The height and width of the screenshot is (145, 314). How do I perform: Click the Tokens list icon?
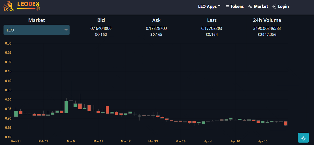tap(227, 7)
